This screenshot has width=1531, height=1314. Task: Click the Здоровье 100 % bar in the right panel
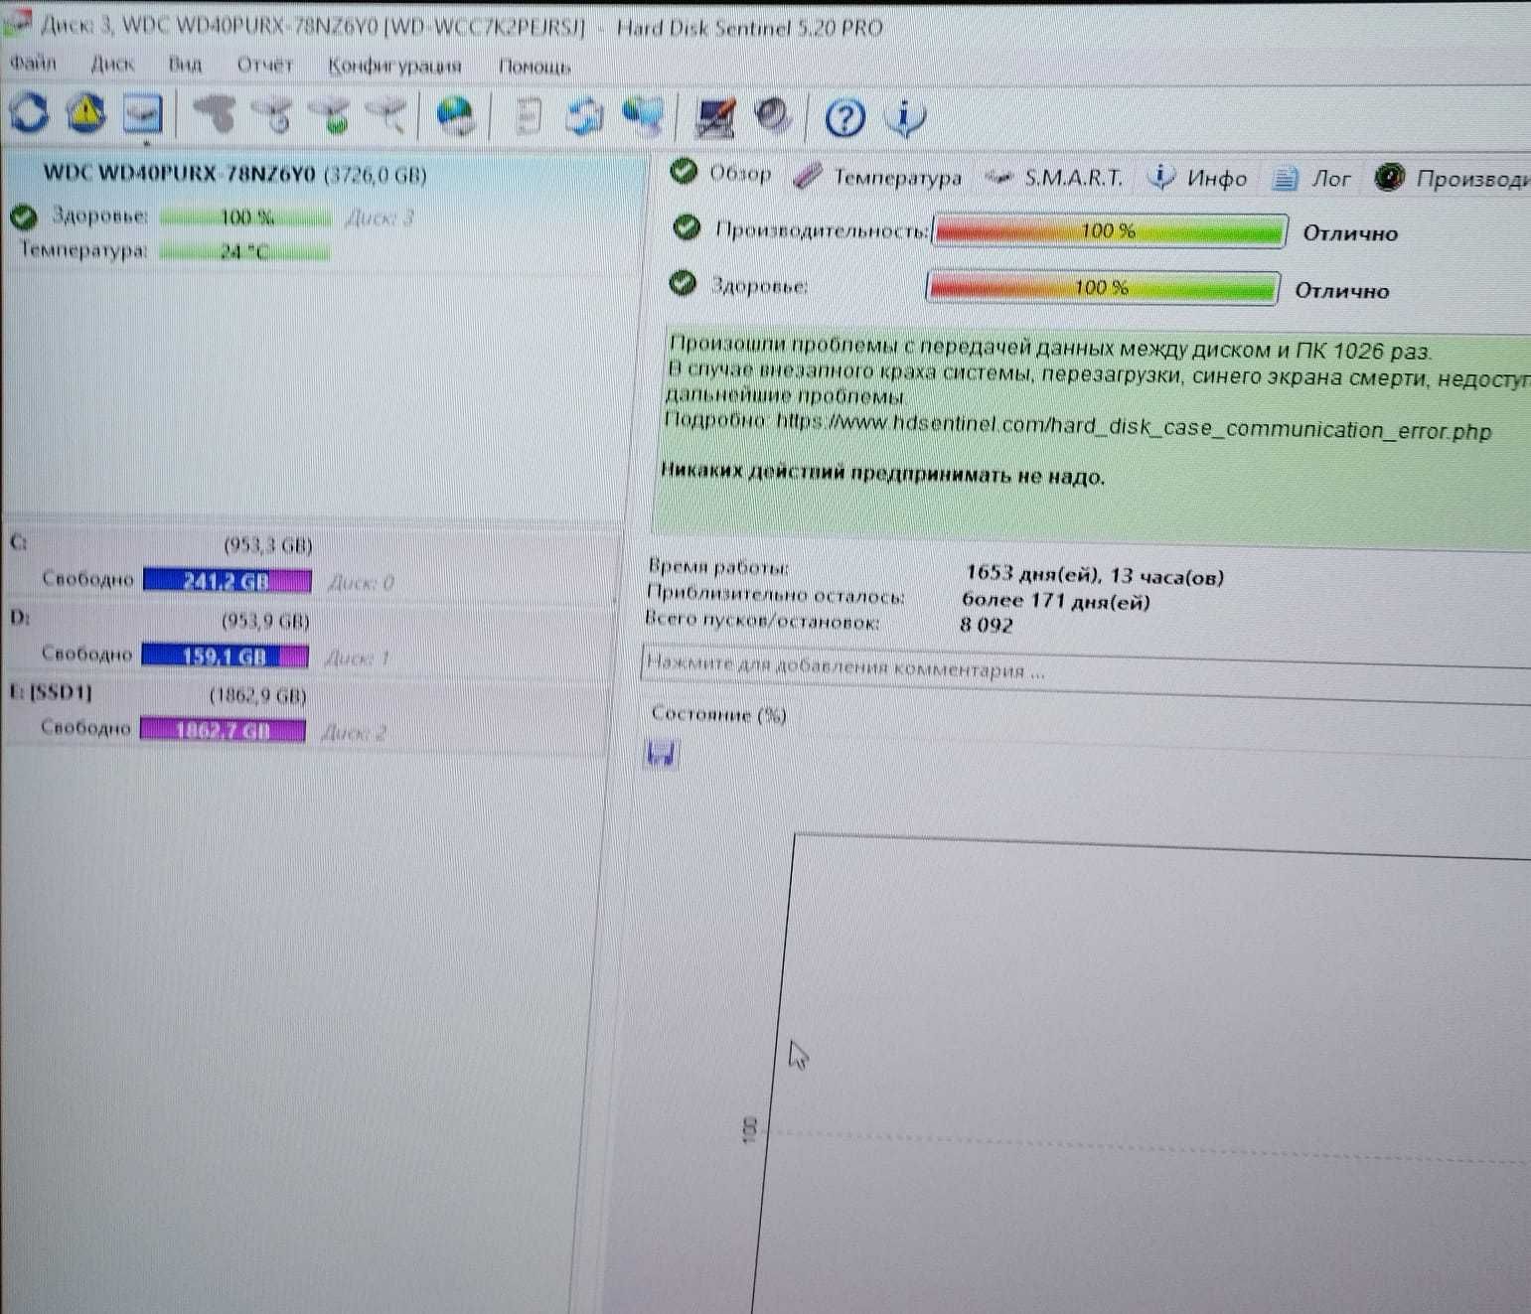point(1102,287)
